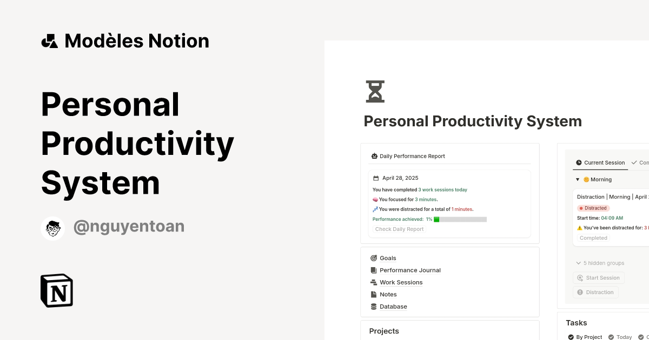Open Notes using the page icon
The image size is (649, 340).
coord(374,294)
